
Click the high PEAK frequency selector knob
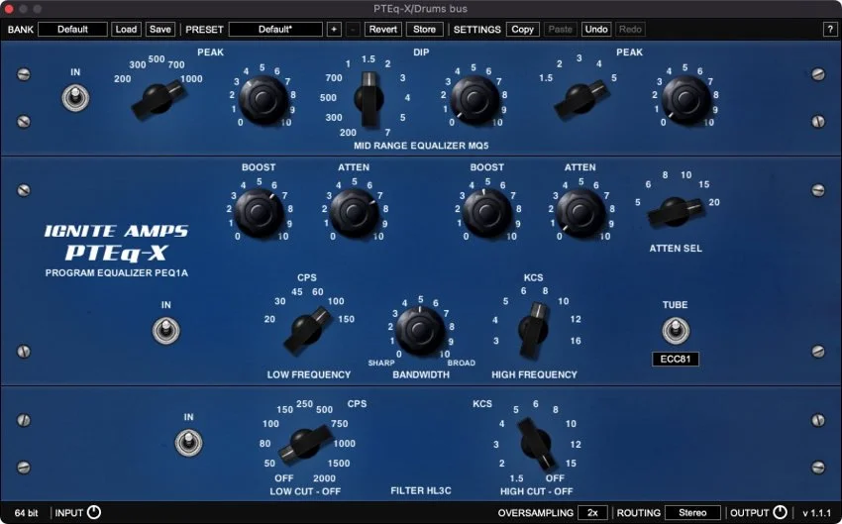[x=580, y=99]
